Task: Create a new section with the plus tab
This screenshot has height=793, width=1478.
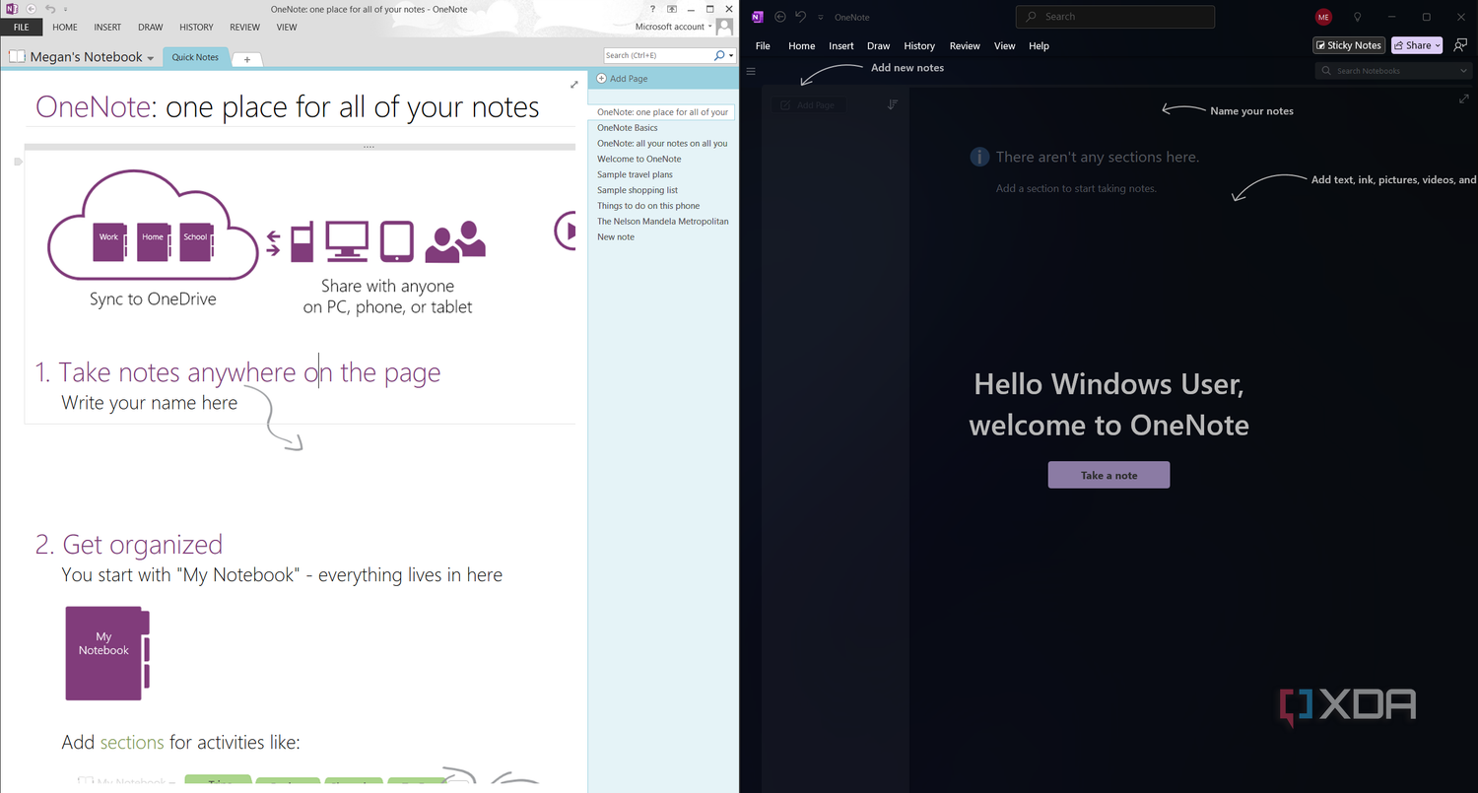Action: [247, 59]
